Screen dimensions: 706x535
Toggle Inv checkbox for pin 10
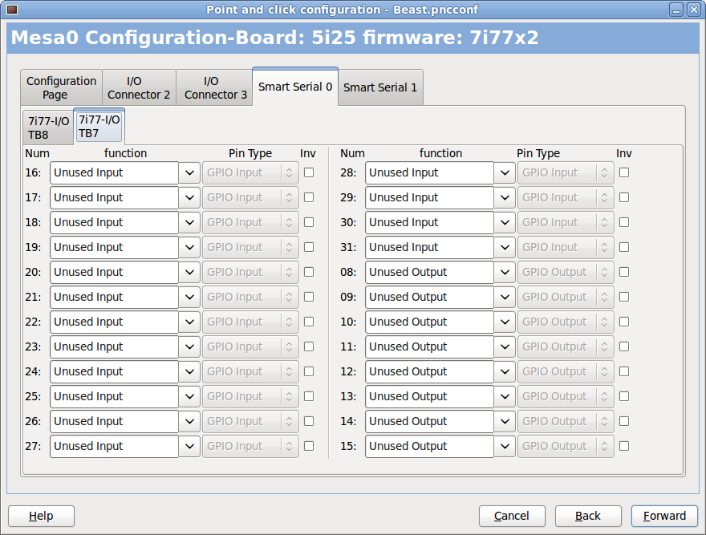(x=624, y=322)
